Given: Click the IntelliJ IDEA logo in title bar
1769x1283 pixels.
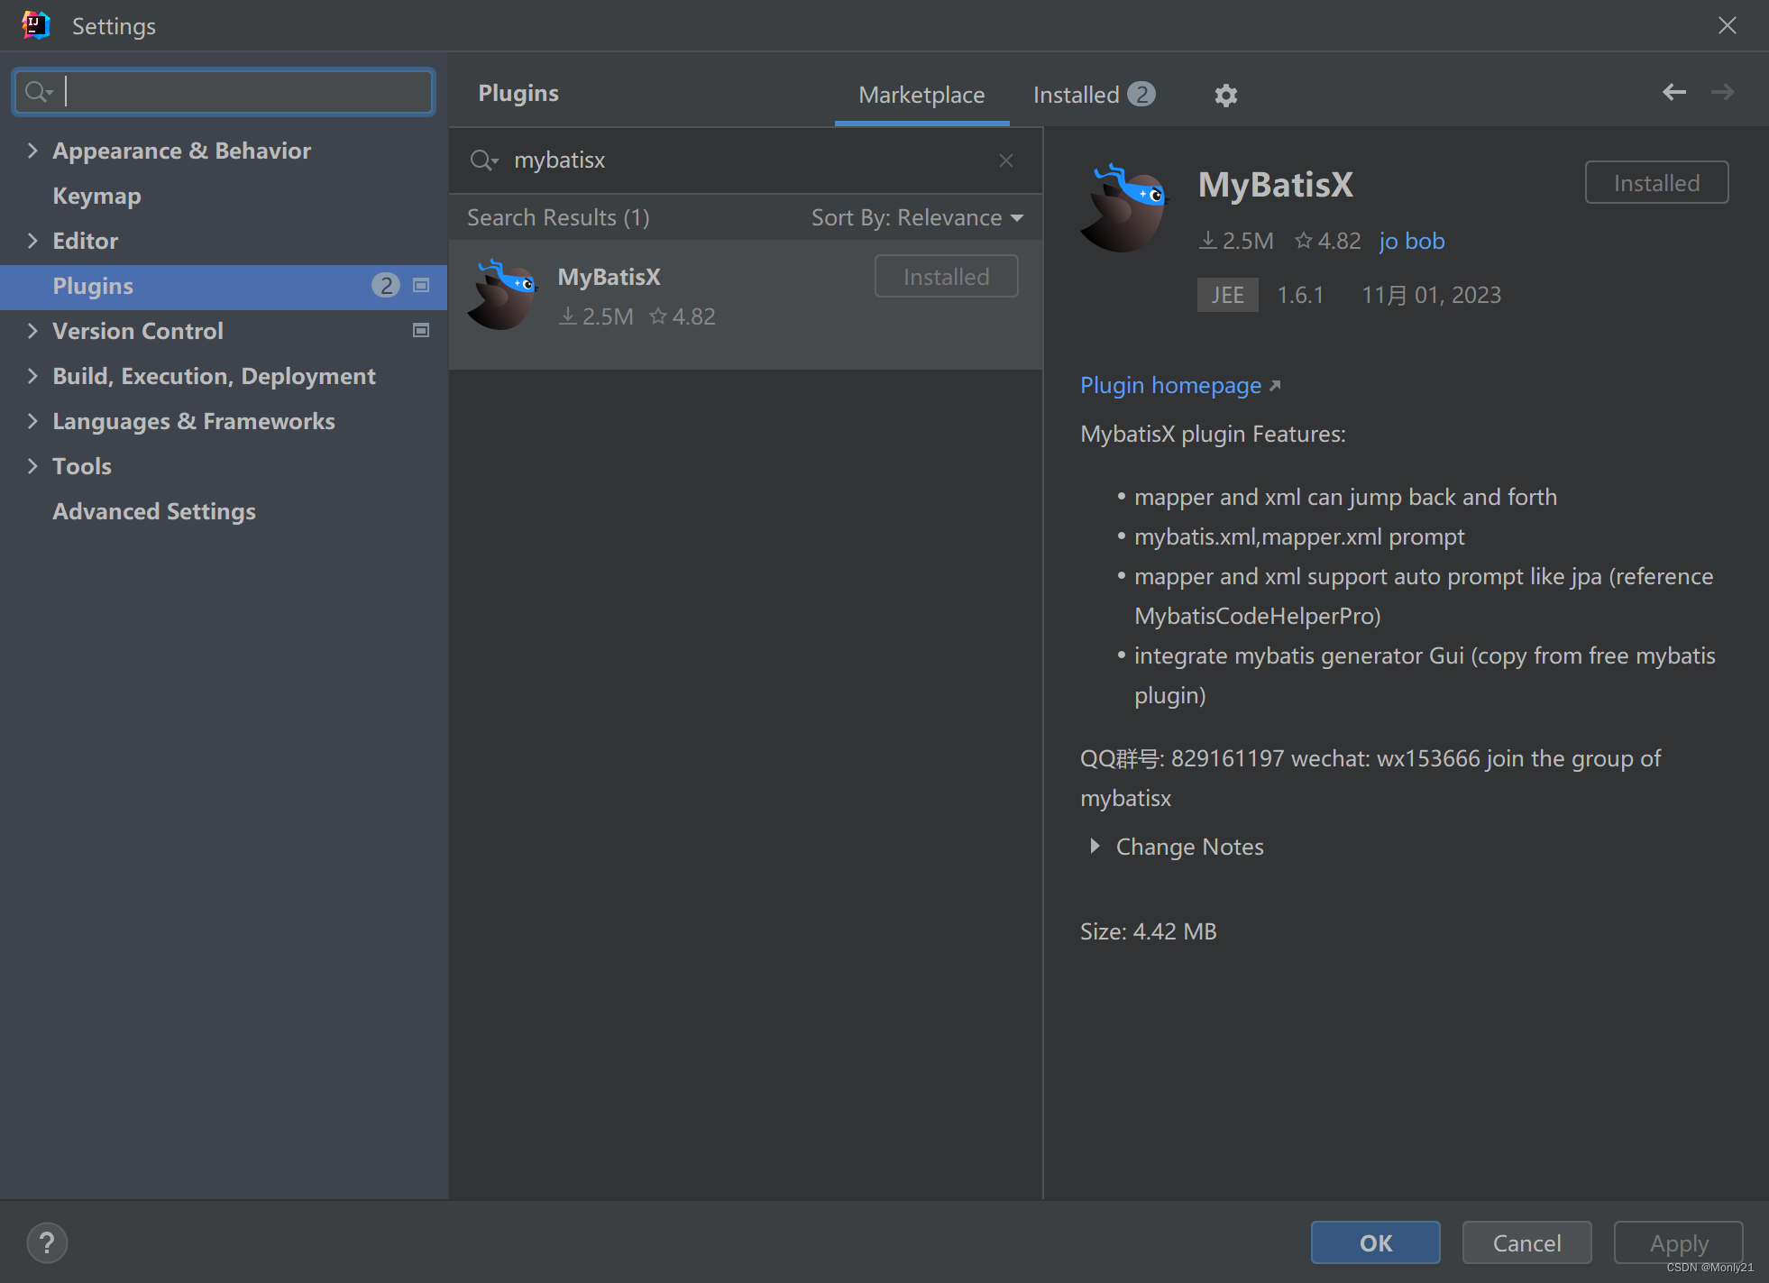Looking at the screenshot, I should click(35, 25).
